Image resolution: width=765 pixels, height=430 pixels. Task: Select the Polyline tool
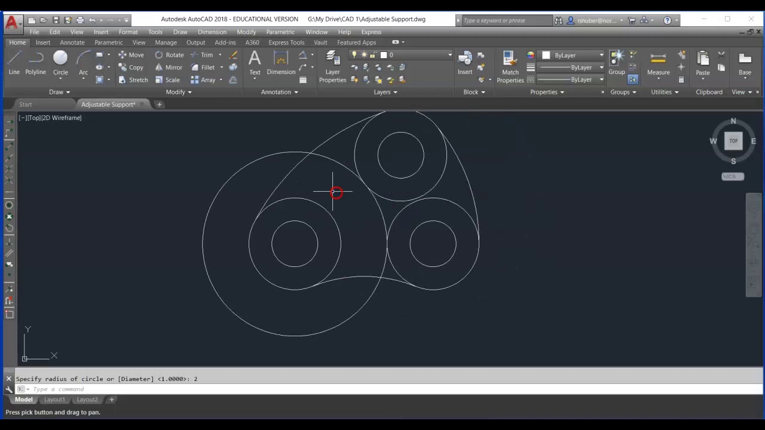(x=35, y=63)
